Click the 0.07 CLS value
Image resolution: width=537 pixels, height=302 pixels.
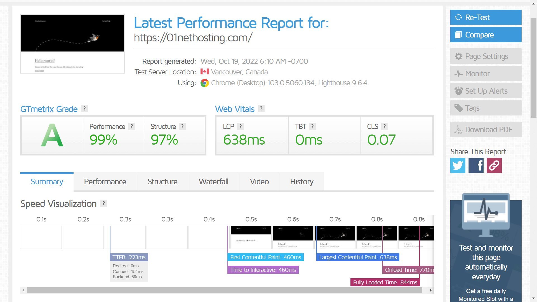(x=381, y=140)
